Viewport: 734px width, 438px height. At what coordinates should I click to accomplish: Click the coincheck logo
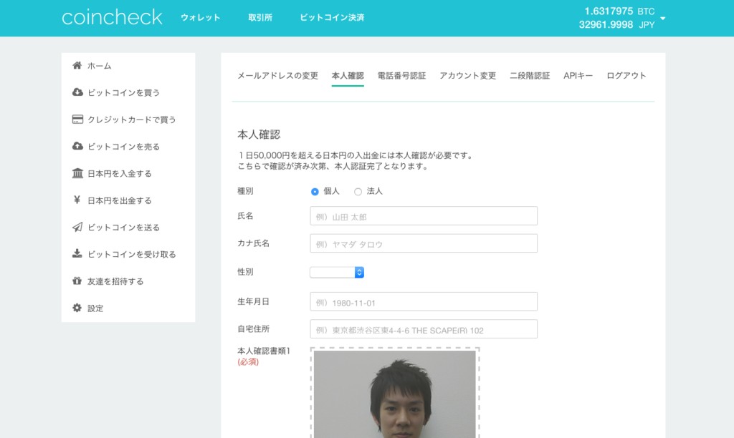tap(111, 17)
